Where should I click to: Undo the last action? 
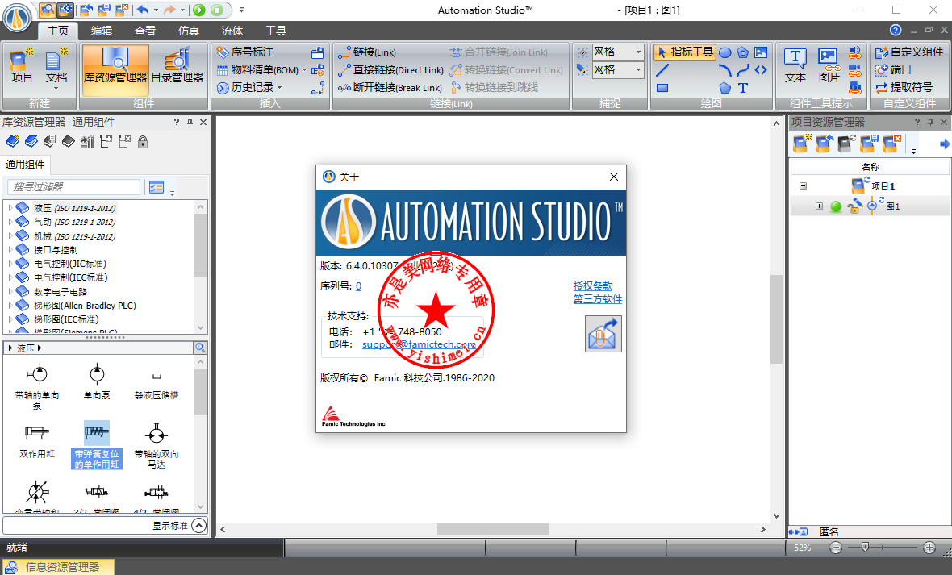(x=143, y=10)
